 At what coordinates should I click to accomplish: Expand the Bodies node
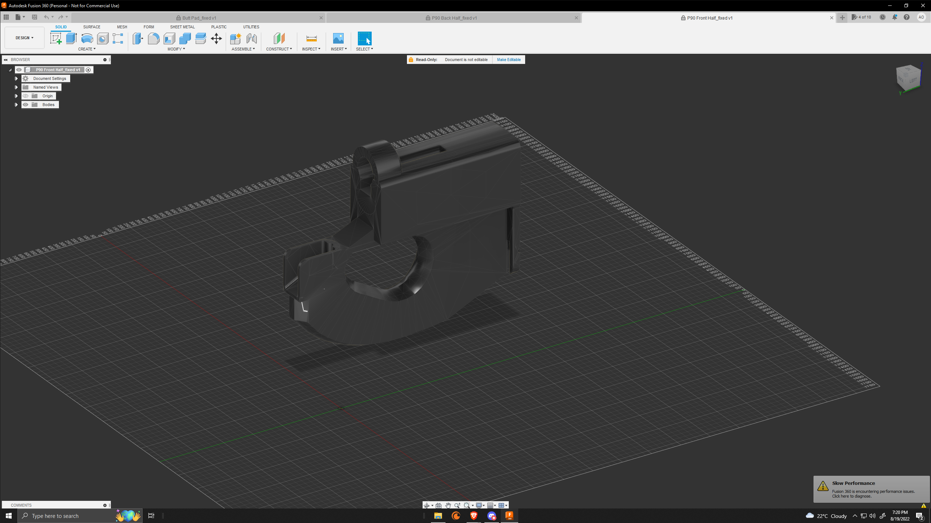tap(16, 105)
